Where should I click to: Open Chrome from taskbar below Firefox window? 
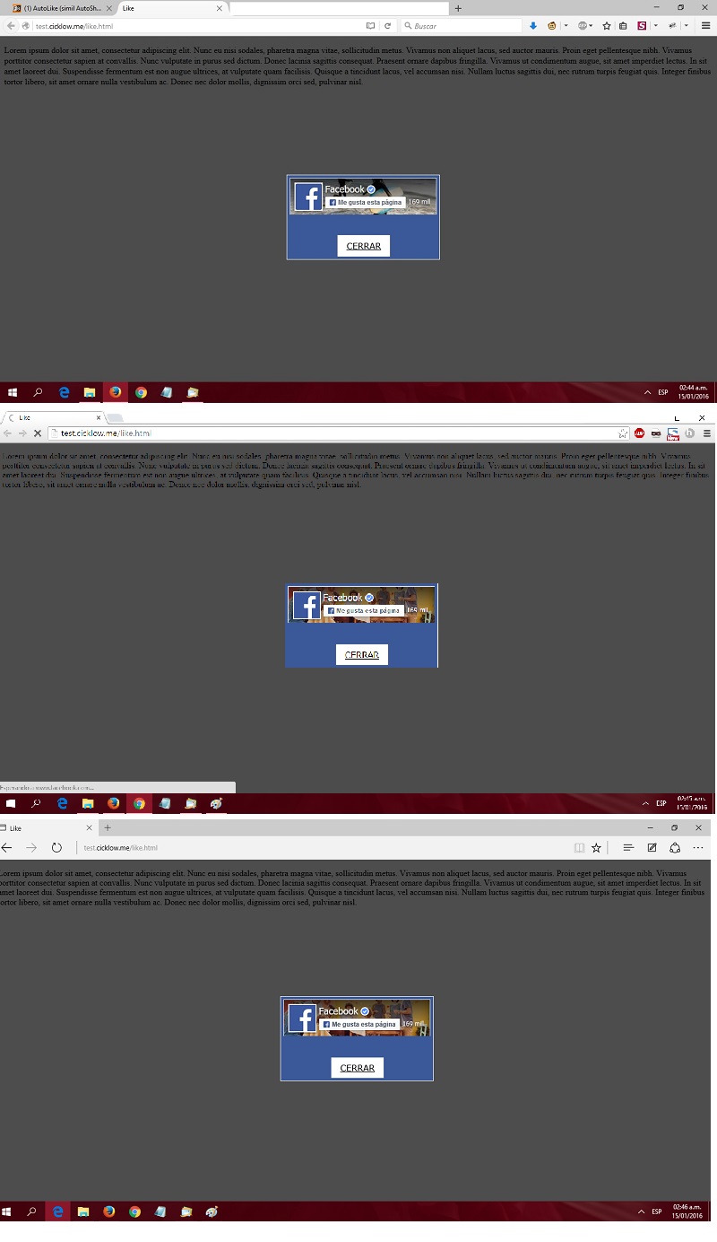coord(141,392)
